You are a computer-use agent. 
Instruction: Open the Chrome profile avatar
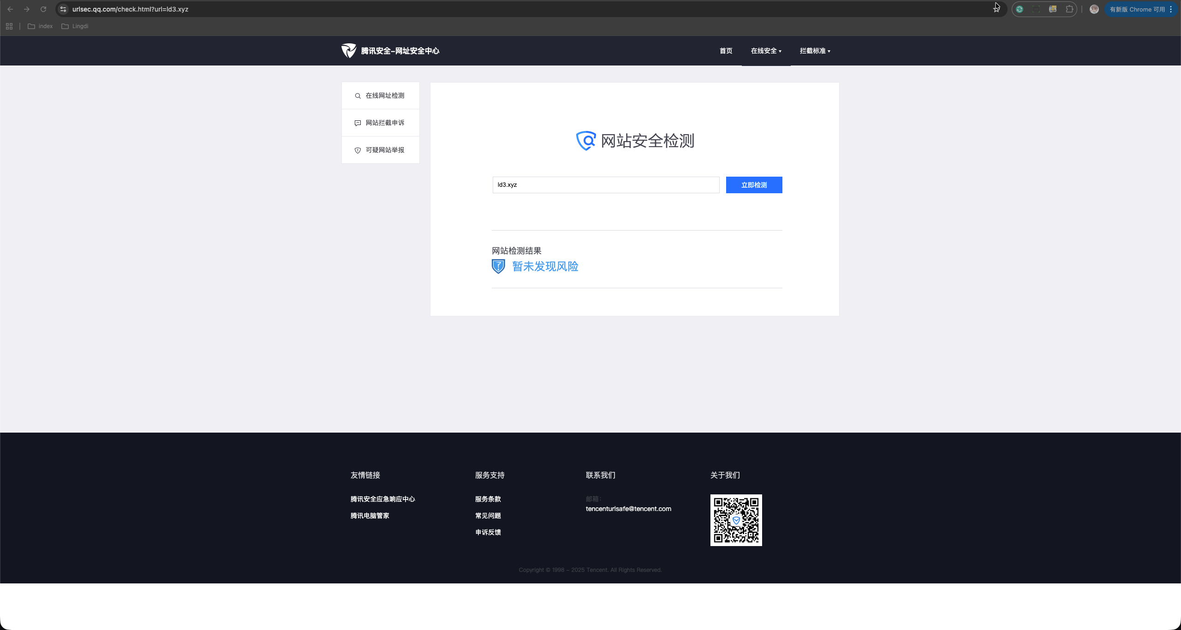(x=1094, y=9)
